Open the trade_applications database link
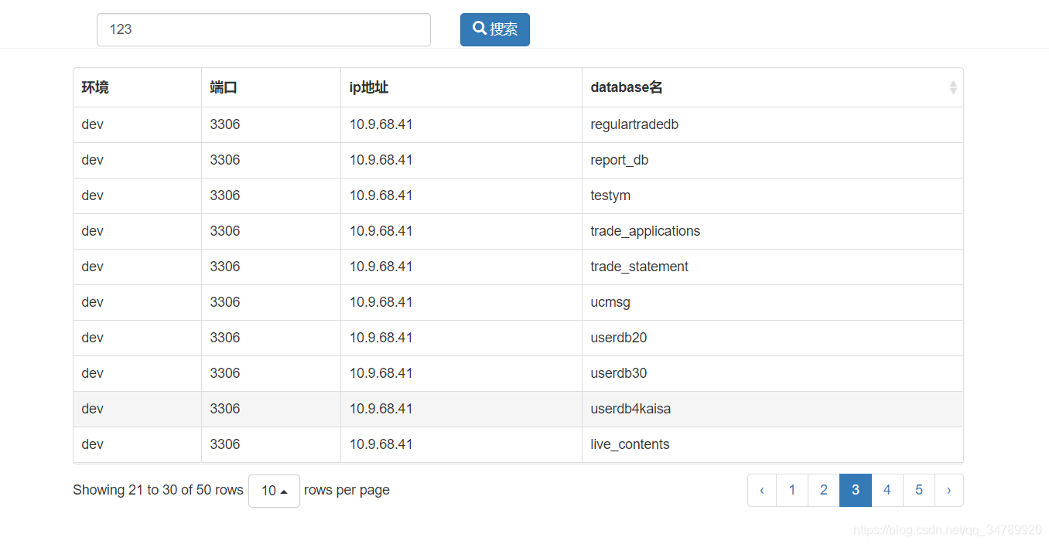The width and height of the screenshot is (1049, 544). tap(645, 231)
